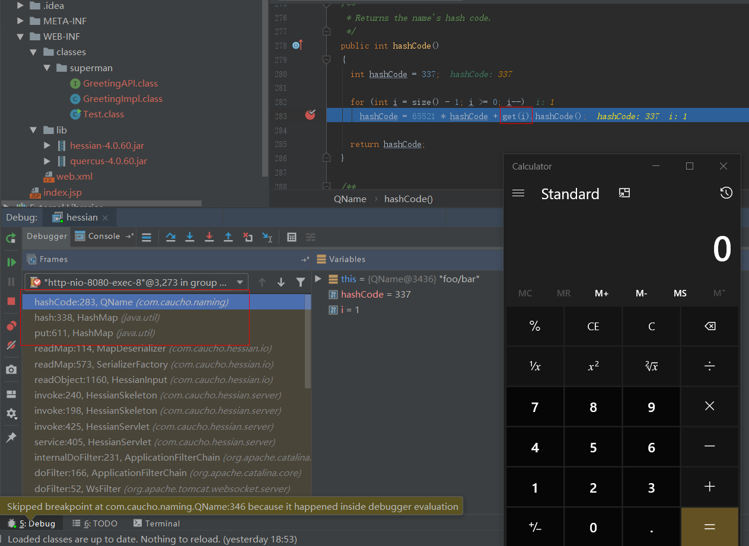Open the Terminal tool window tab
749x546 pixels.
[x=157, y=523]
